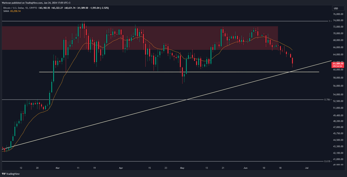
Task: Click the Apr label on time axis
Action: tap(121, 166)
